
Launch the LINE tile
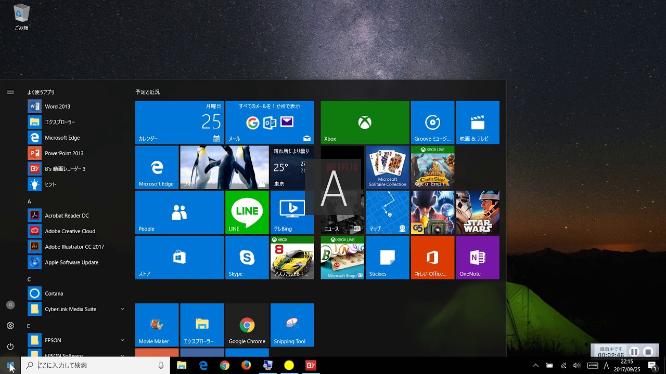(247, 212)
